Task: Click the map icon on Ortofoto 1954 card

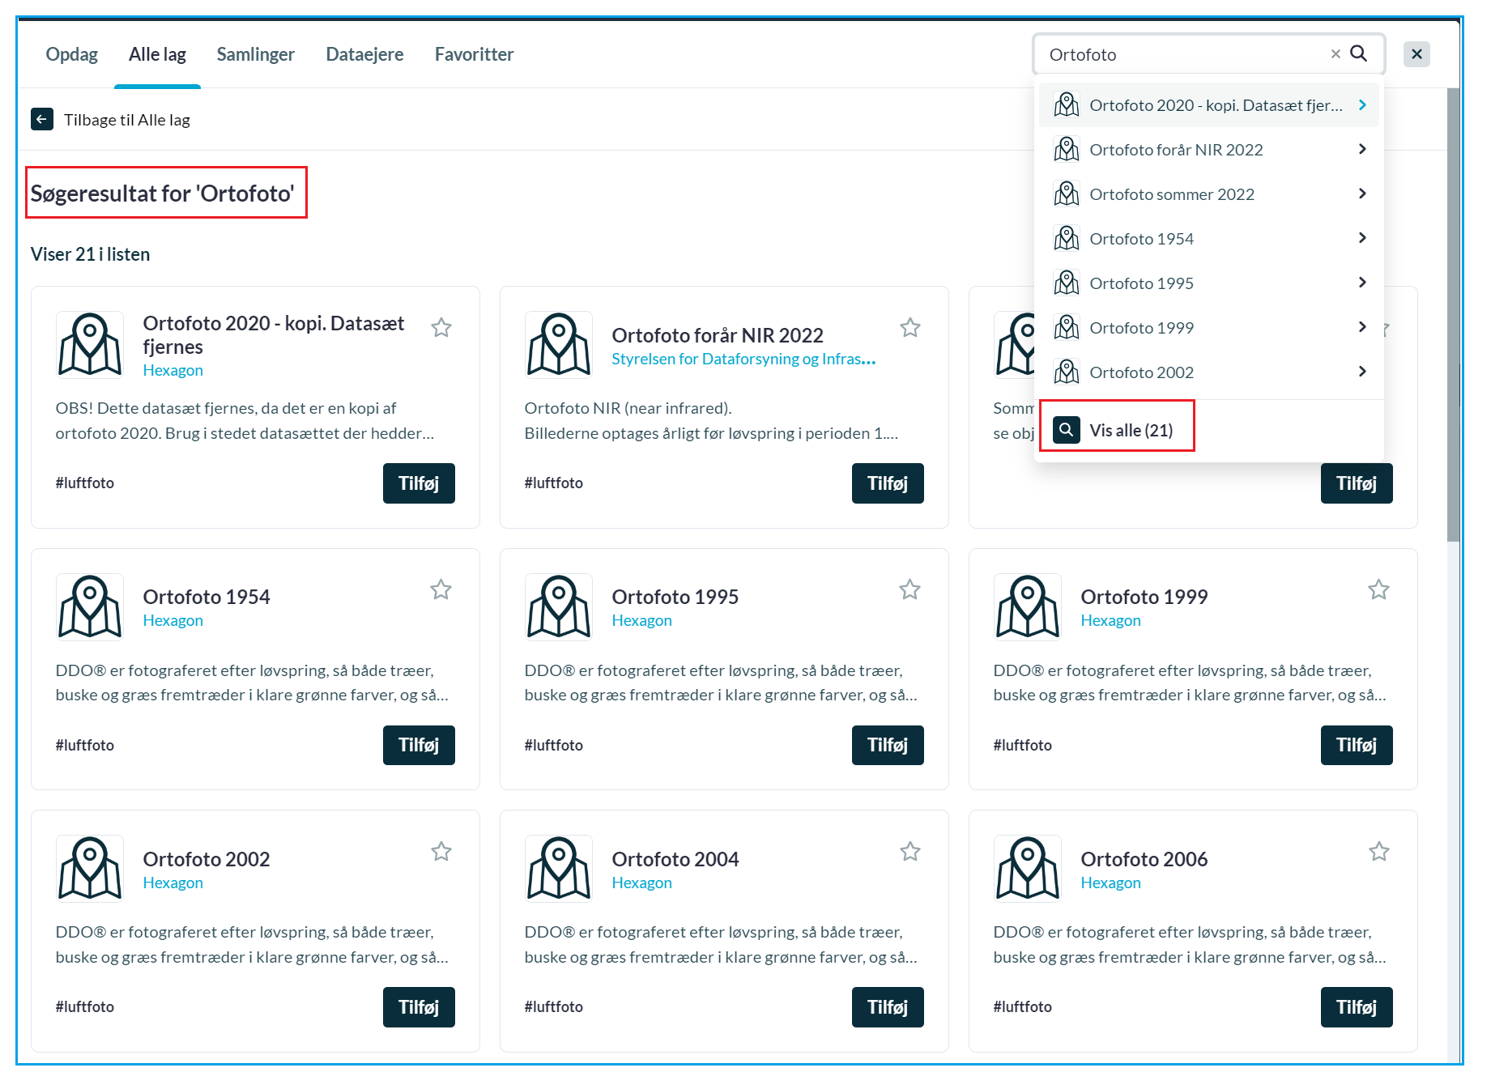Action: pyautogui.click(x=90, y=606)
